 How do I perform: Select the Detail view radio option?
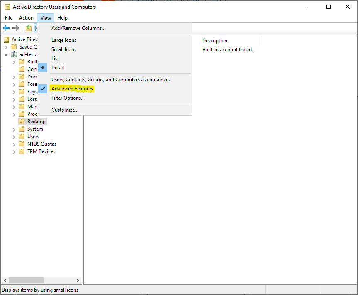[x=58, y=68]
